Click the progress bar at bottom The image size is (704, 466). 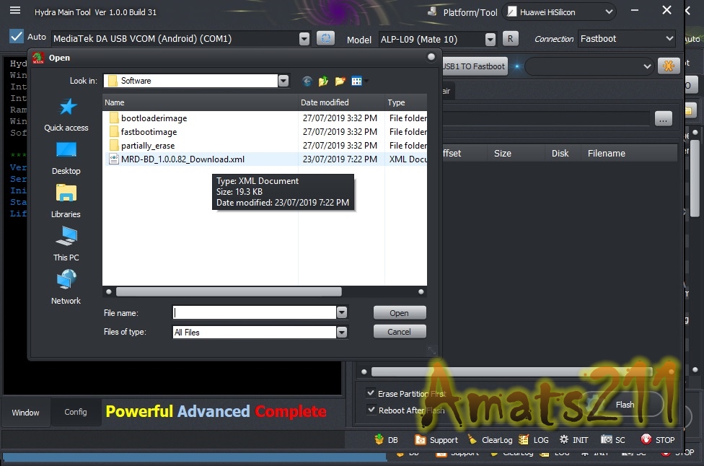click(195, 457)
